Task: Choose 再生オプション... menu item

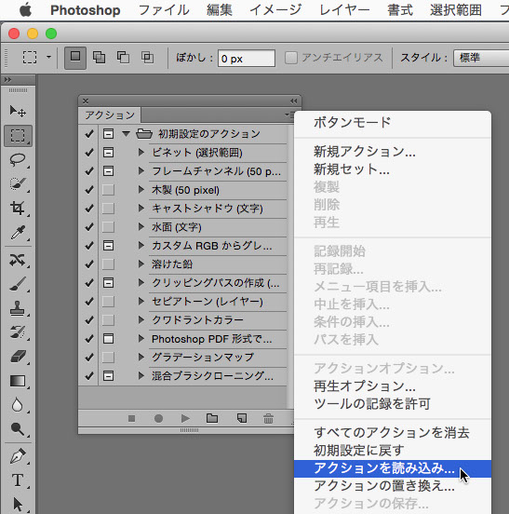Action: click(x=393, y=386)
